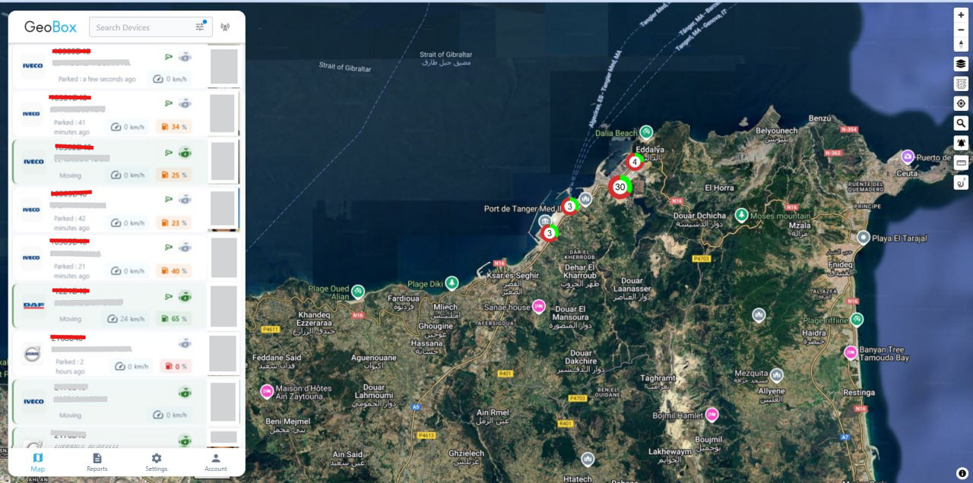
Task: Open search filter sliders icon
Action: (200, 27)
